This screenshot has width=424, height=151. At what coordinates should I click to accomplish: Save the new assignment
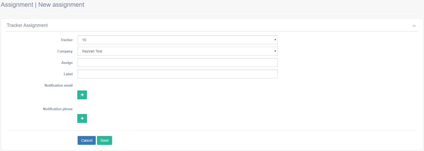[104, 140]
